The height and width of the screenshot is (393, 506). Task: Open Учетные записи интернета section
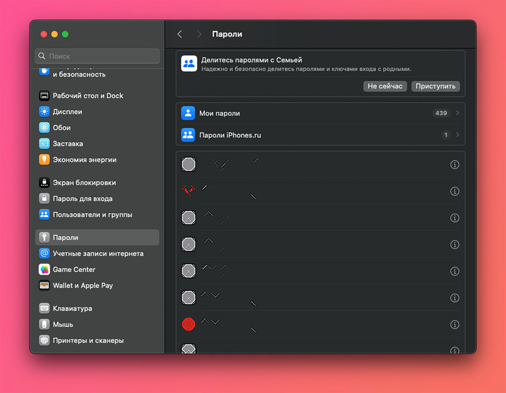tap(98, 254)
